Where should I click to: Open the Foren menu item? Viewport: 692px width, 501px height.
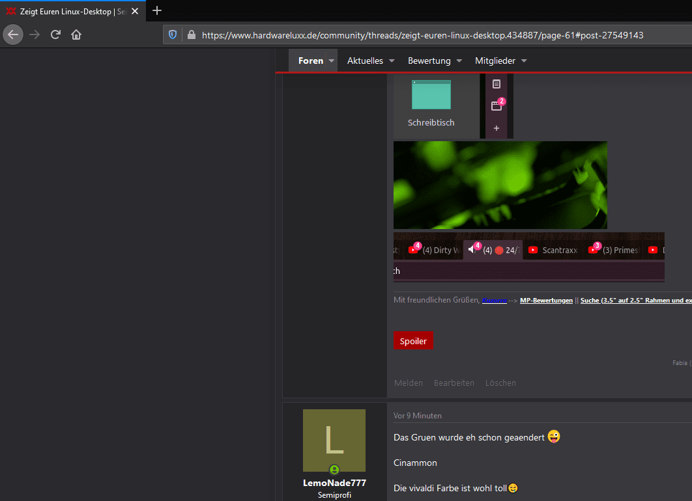(x=311, y=61)
